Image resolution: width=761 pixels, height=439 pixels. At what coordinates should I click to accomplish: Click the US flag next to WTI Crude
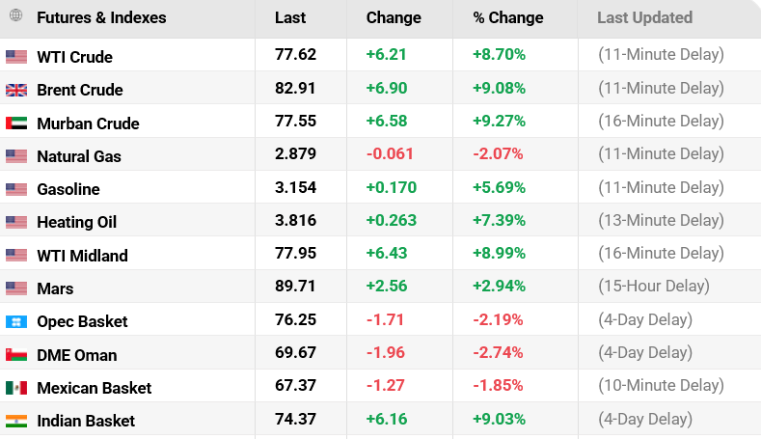click(16, 57)
